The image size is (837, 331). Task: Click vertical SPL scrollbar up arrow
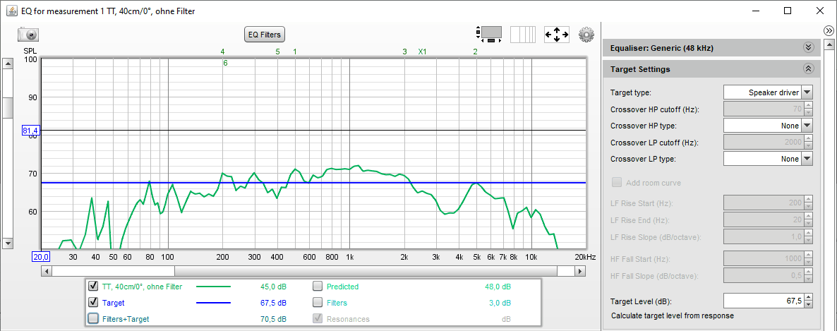(8, 64)
